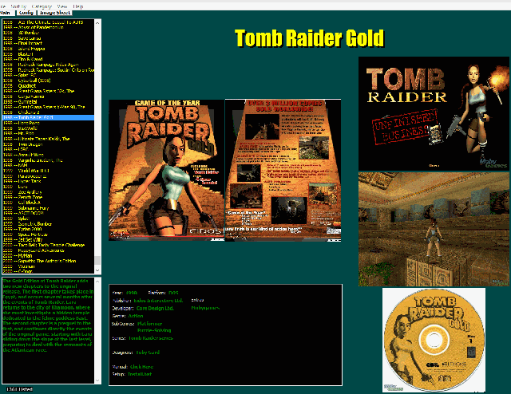Select Jet Set Willy in game list
511x394 pixels.
click(x=48, y=239)
